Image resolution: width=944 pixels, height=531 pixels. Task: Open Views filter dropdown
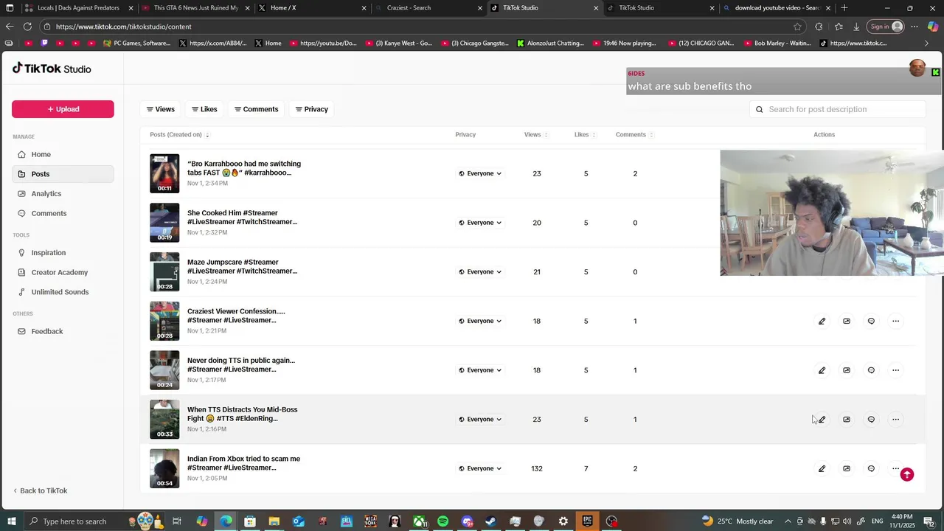coord(161,109)
